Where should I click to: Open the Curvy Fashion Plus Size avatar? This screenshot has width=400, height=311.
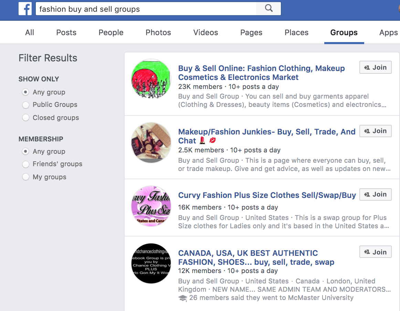151,206
